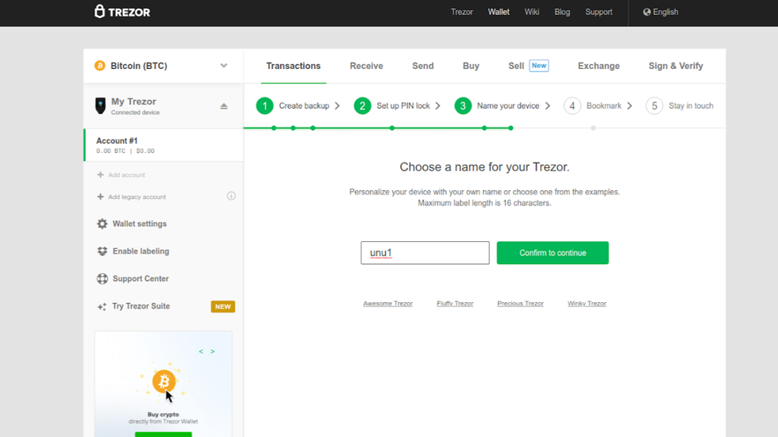Open Wallet settings gear icon

point(102,224)
